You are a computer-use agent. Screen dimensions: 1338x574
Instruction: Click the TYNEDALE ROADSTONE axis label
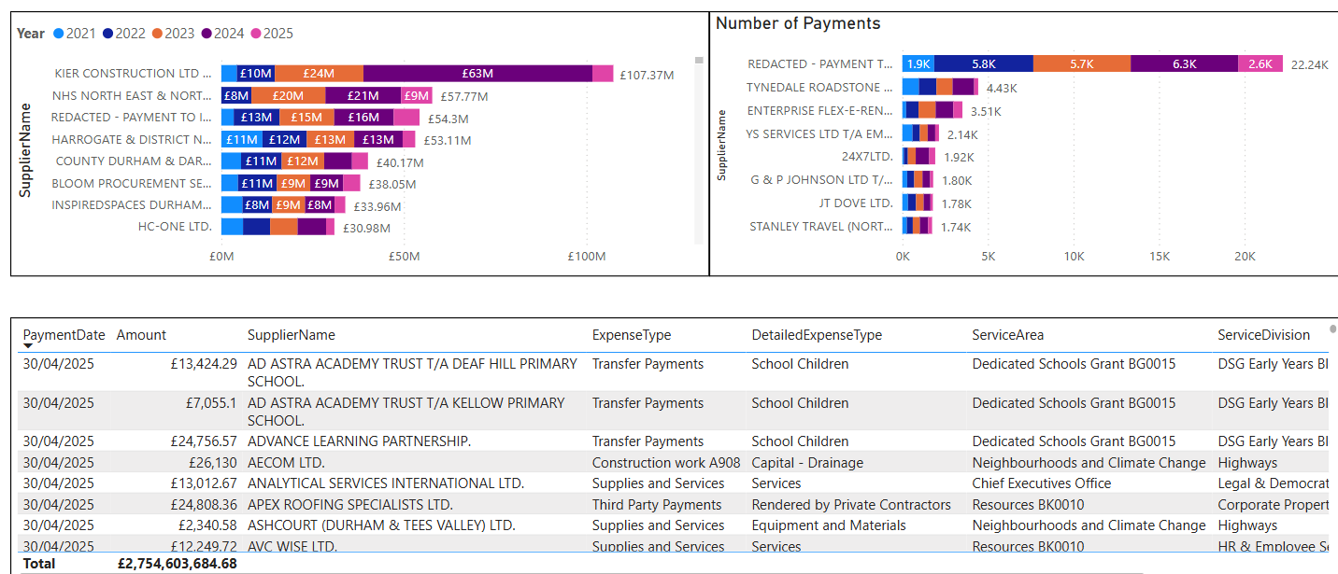[819, 87]
